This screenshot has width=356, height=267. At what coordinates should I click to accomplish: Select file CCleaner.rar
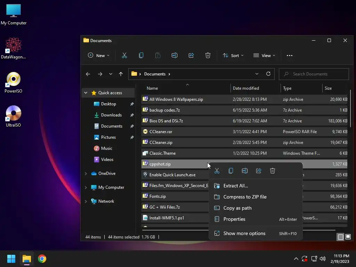tap(244, 132)
